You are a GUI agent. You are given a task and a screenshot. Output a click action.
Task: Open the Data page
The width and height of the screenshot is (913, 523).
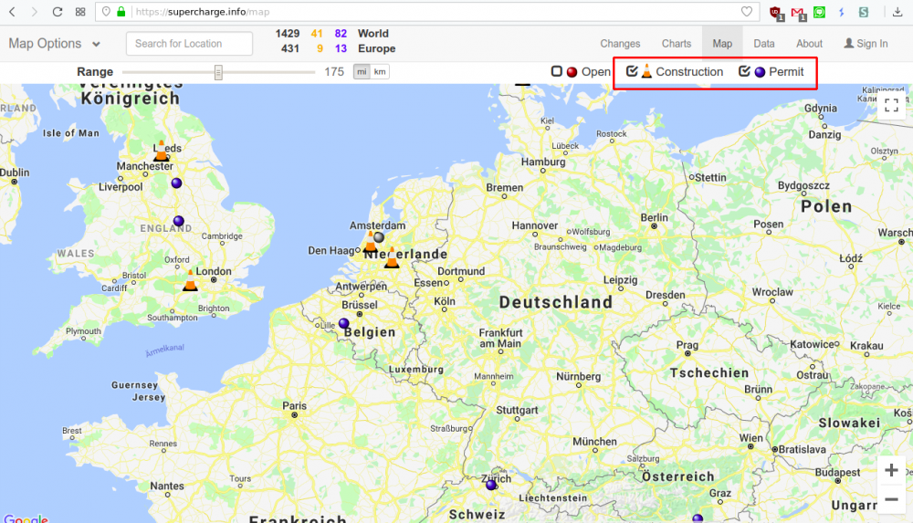pyautogui.click(x=764, y=44)
